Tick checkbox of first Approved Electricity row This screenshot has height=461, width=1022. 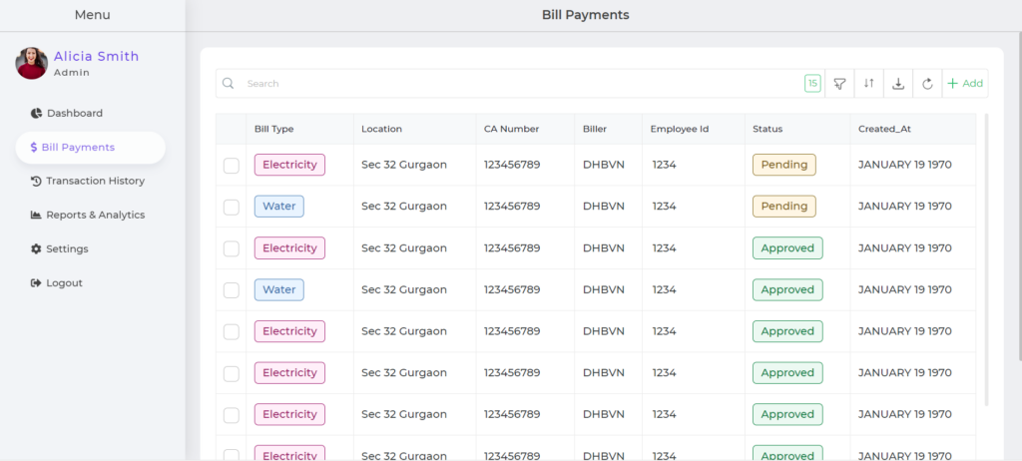tap(232, 248)
